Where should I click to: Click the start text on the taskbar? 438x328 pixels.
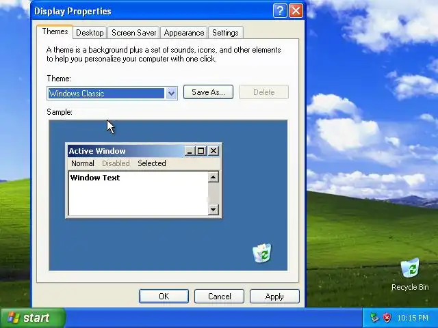[x=36, y=318]
